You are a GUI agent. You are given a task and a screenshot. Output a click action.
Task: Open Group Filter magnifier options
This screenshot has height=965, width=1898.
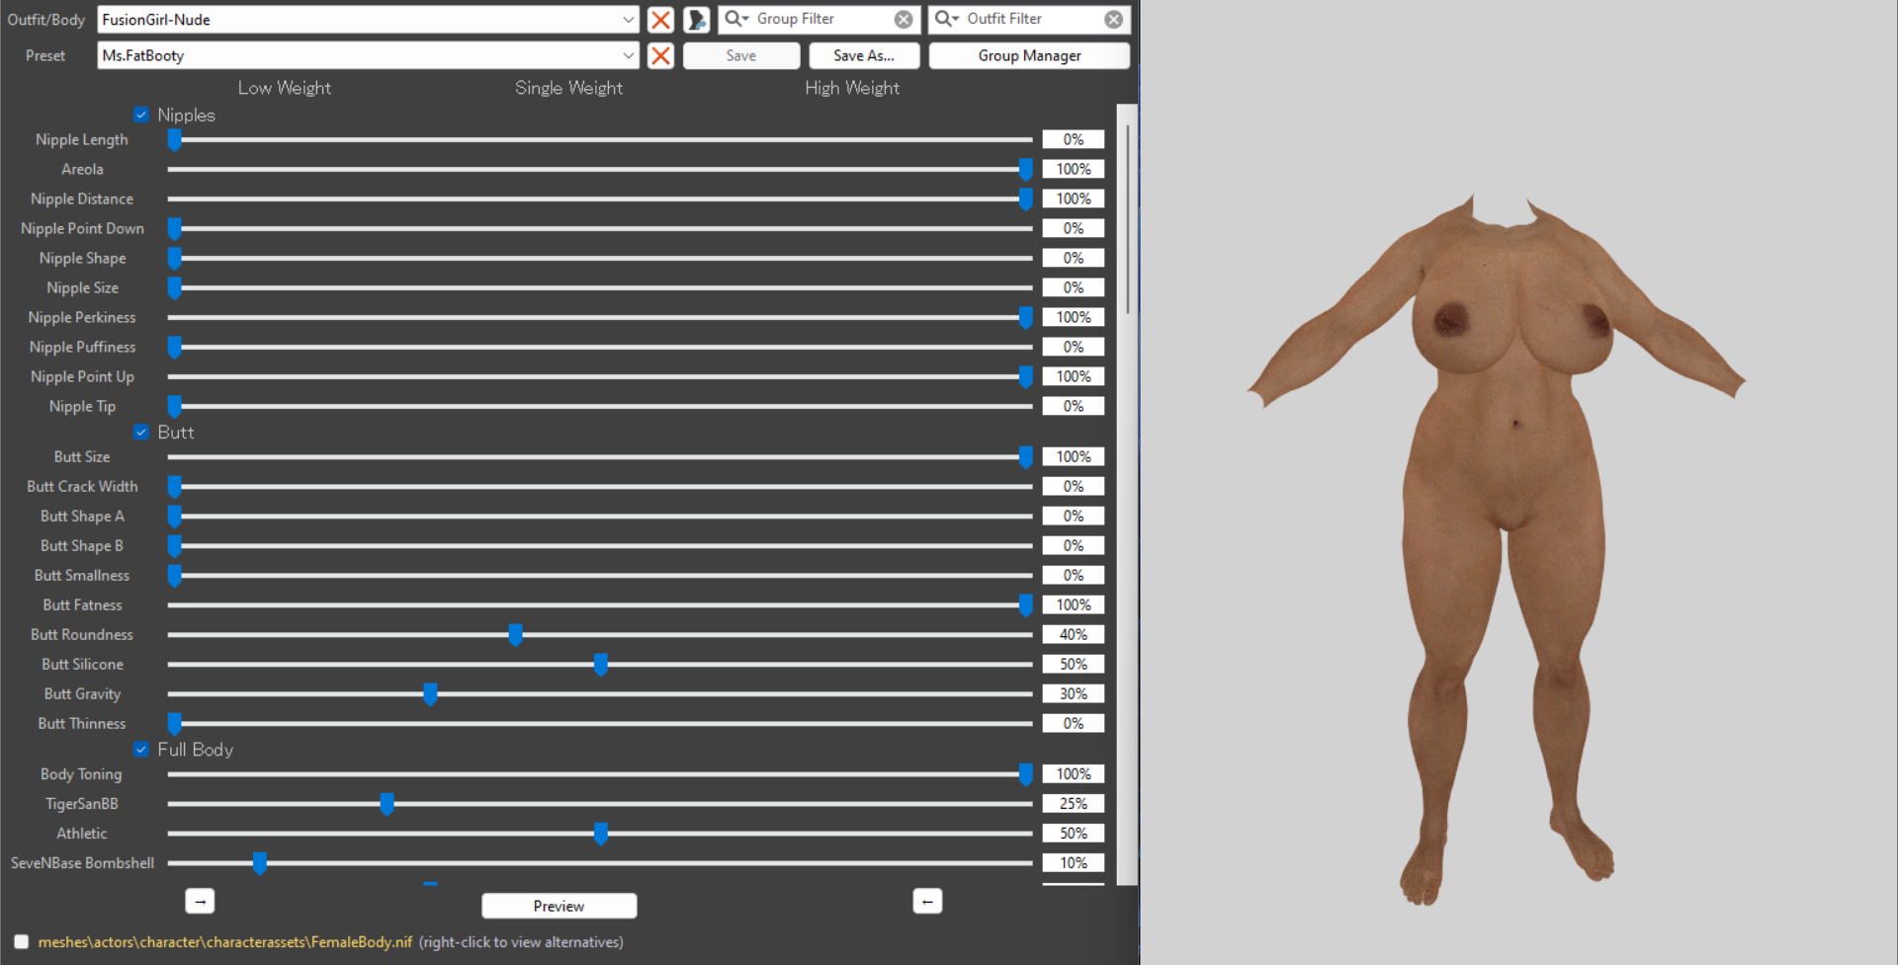pos(737,19)
